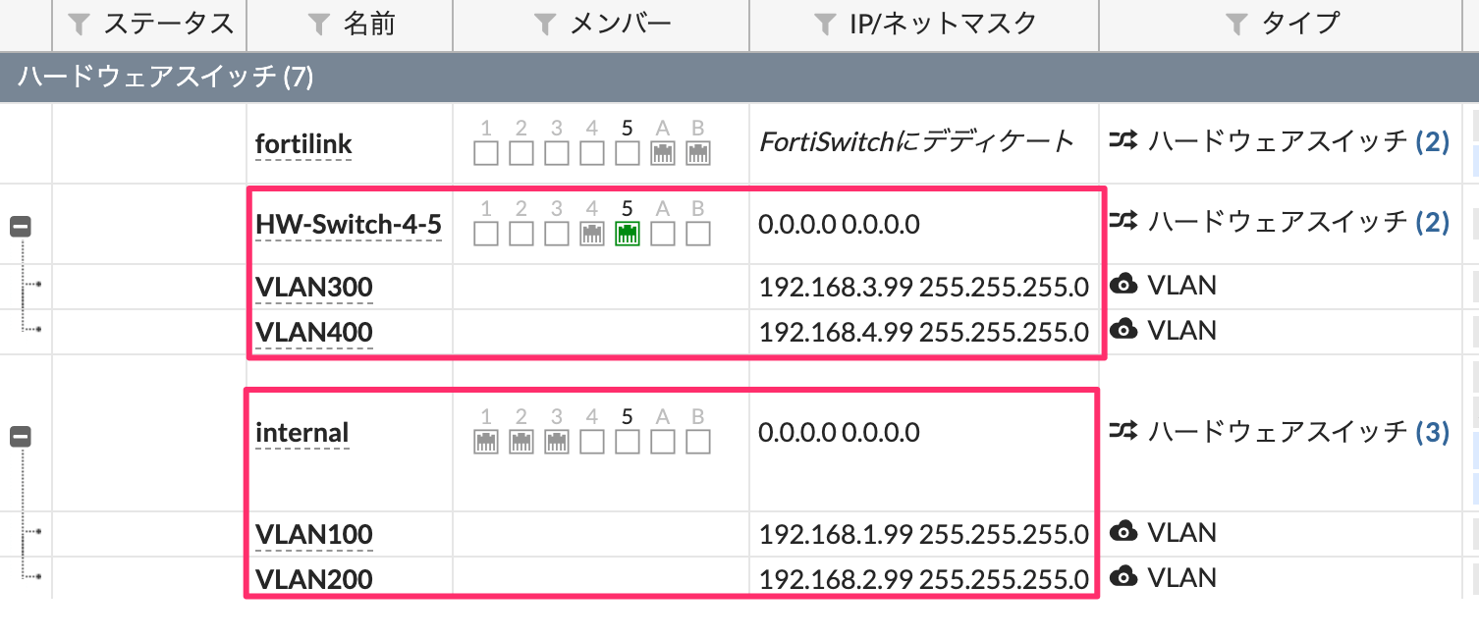Select the fortilink interface row
Image resolution: width=1479 pixels, height=640 pixels.
(303, 141)
